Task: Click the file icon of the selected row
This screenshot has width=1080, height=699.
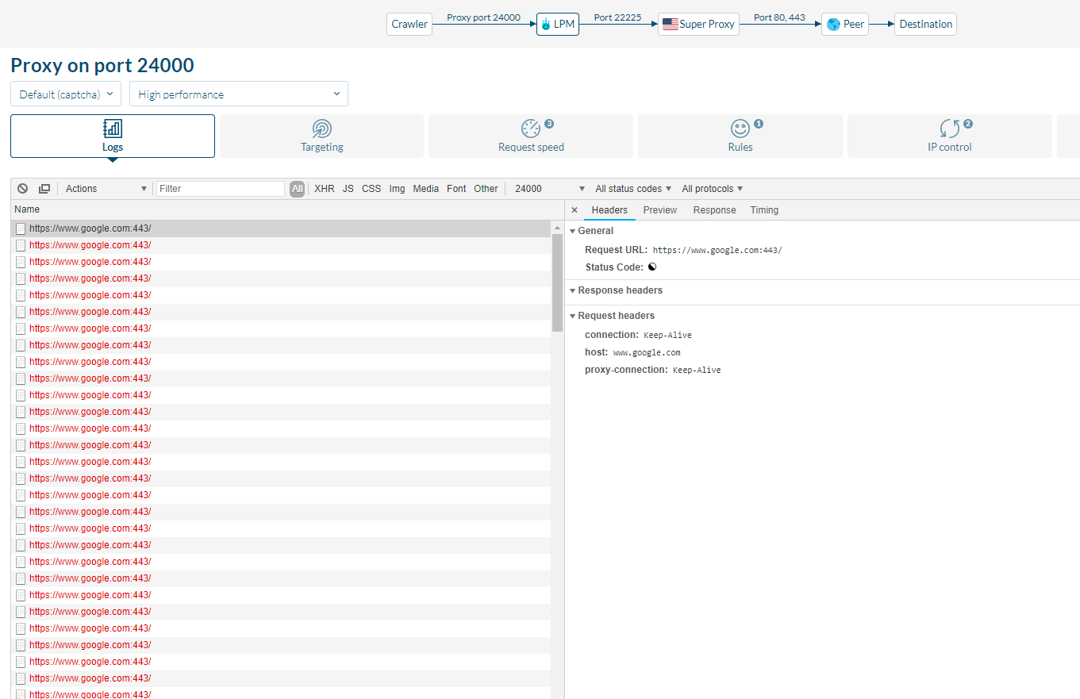Action: [x=21, y=229]
